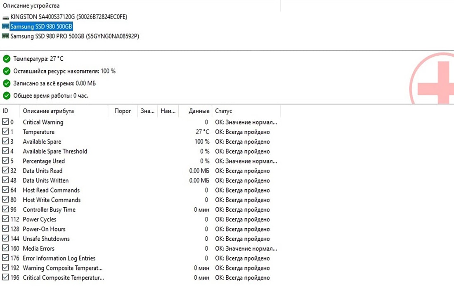The width and height of the screenshot is (454, 289).
Task: Click the Записано за всё время: 0.00 МБ text
Action: click(54, 83)
